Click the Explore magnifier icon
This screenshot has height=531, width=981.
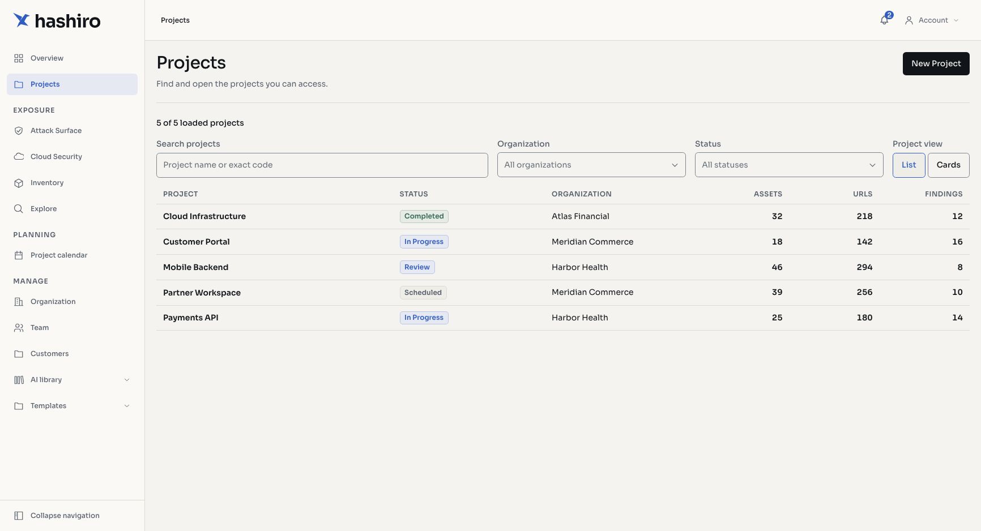(19, 209)
